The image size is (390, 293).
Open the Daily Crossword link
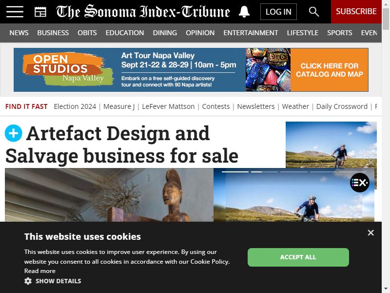(342, 106)
